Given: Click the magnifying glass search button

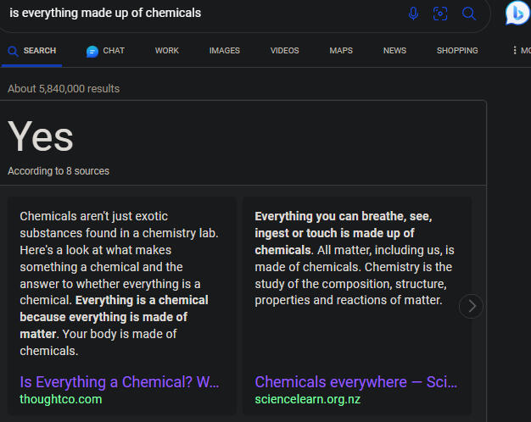Looking at the screenshot, I should pos(469,14).
